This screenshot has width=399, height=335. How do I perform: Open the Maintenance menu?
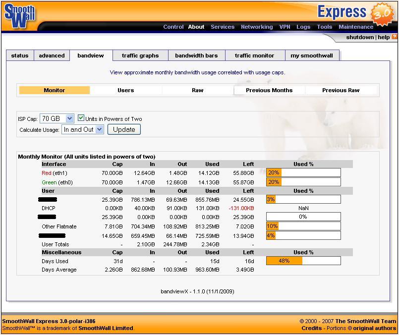356,27
